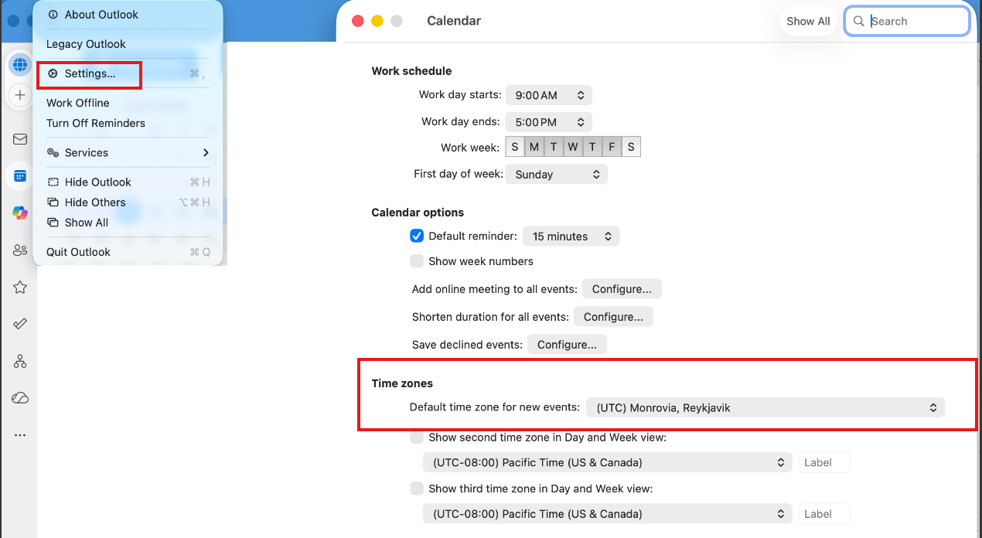The image size is (982, 538).
Task: Configure Save declined events
Action: pyautogui.click(x=567, y=345)
